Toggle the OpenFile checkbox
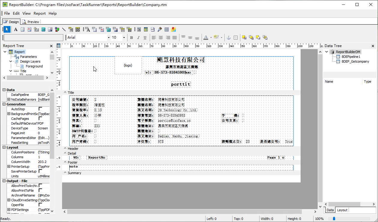This screenshot has width=378, height=222. coord(40,205)
